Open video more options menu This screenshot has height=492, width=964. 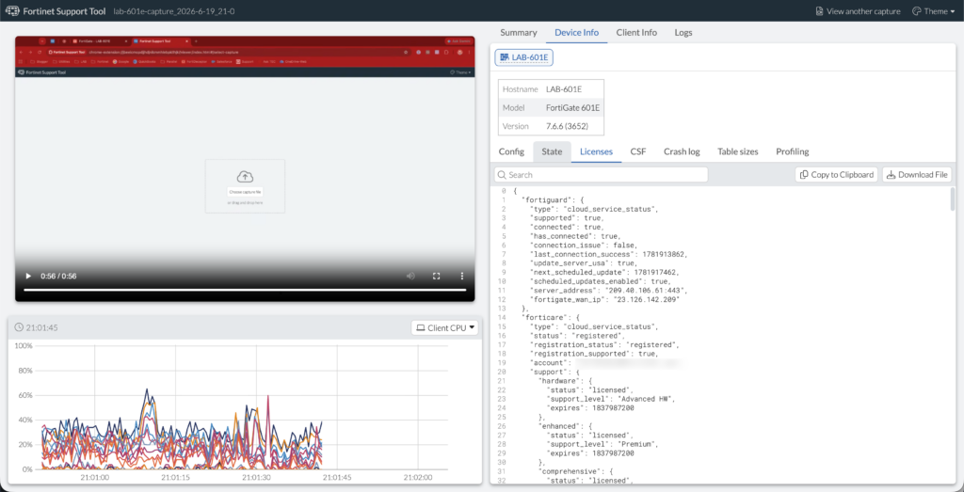462,277
